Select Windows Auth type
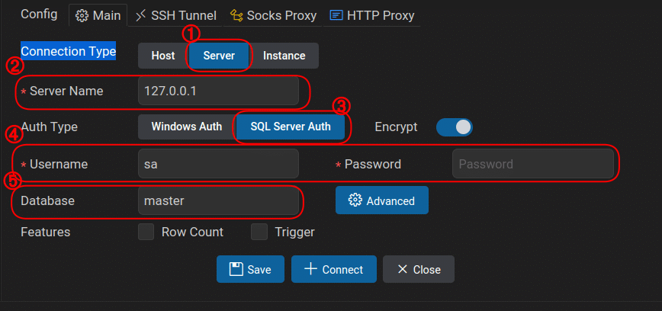This screenshot has width=662, height=311. point(186,127)
